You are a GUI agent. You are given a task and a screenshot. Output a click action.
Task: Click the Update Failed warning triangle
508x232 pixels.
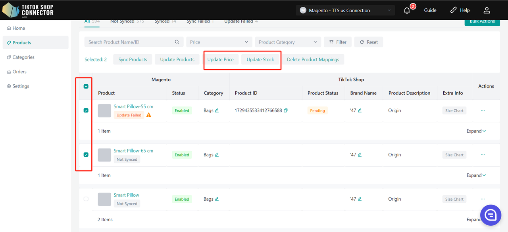point(149,115)
